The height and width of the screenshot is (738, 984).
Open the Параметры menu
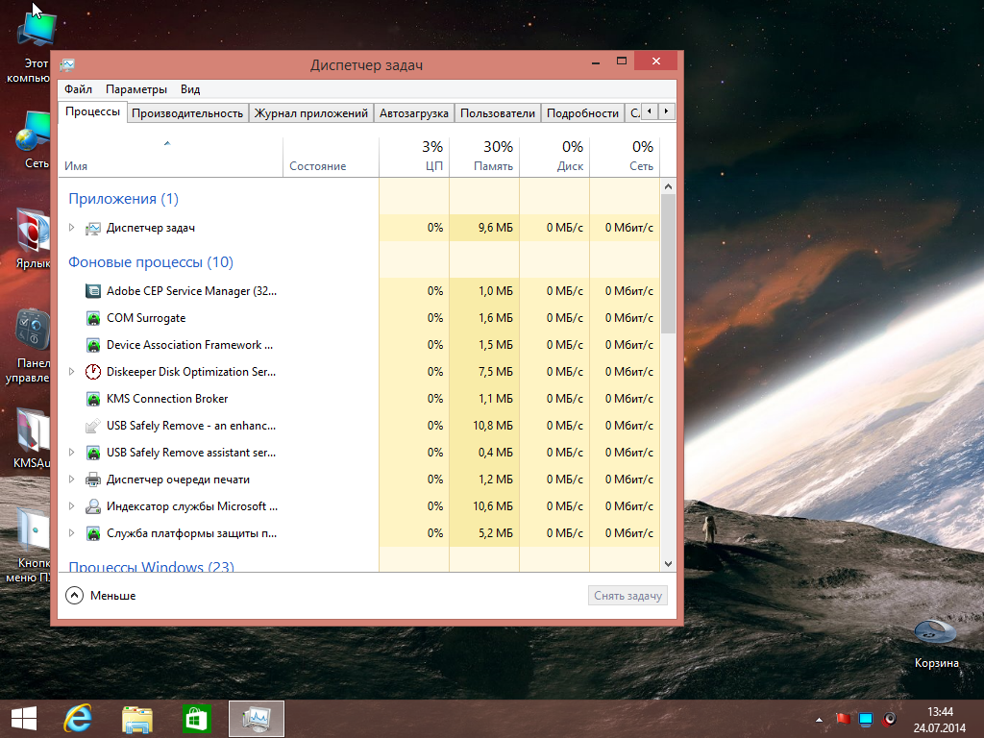pyautogui.click(x=136, y=89)
